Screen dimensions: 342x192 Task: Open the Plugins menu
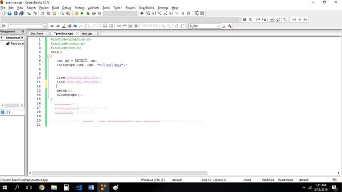coord(130,8)
